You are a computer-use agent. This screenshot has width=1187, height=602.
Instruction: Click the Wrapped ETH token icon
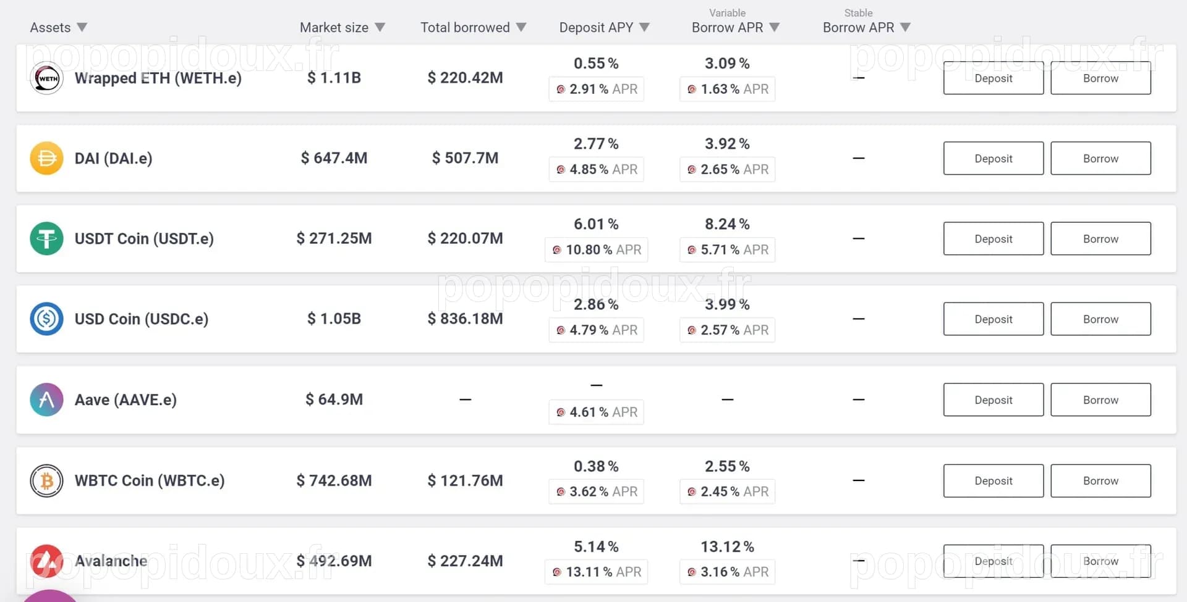[x=46, y=78]
